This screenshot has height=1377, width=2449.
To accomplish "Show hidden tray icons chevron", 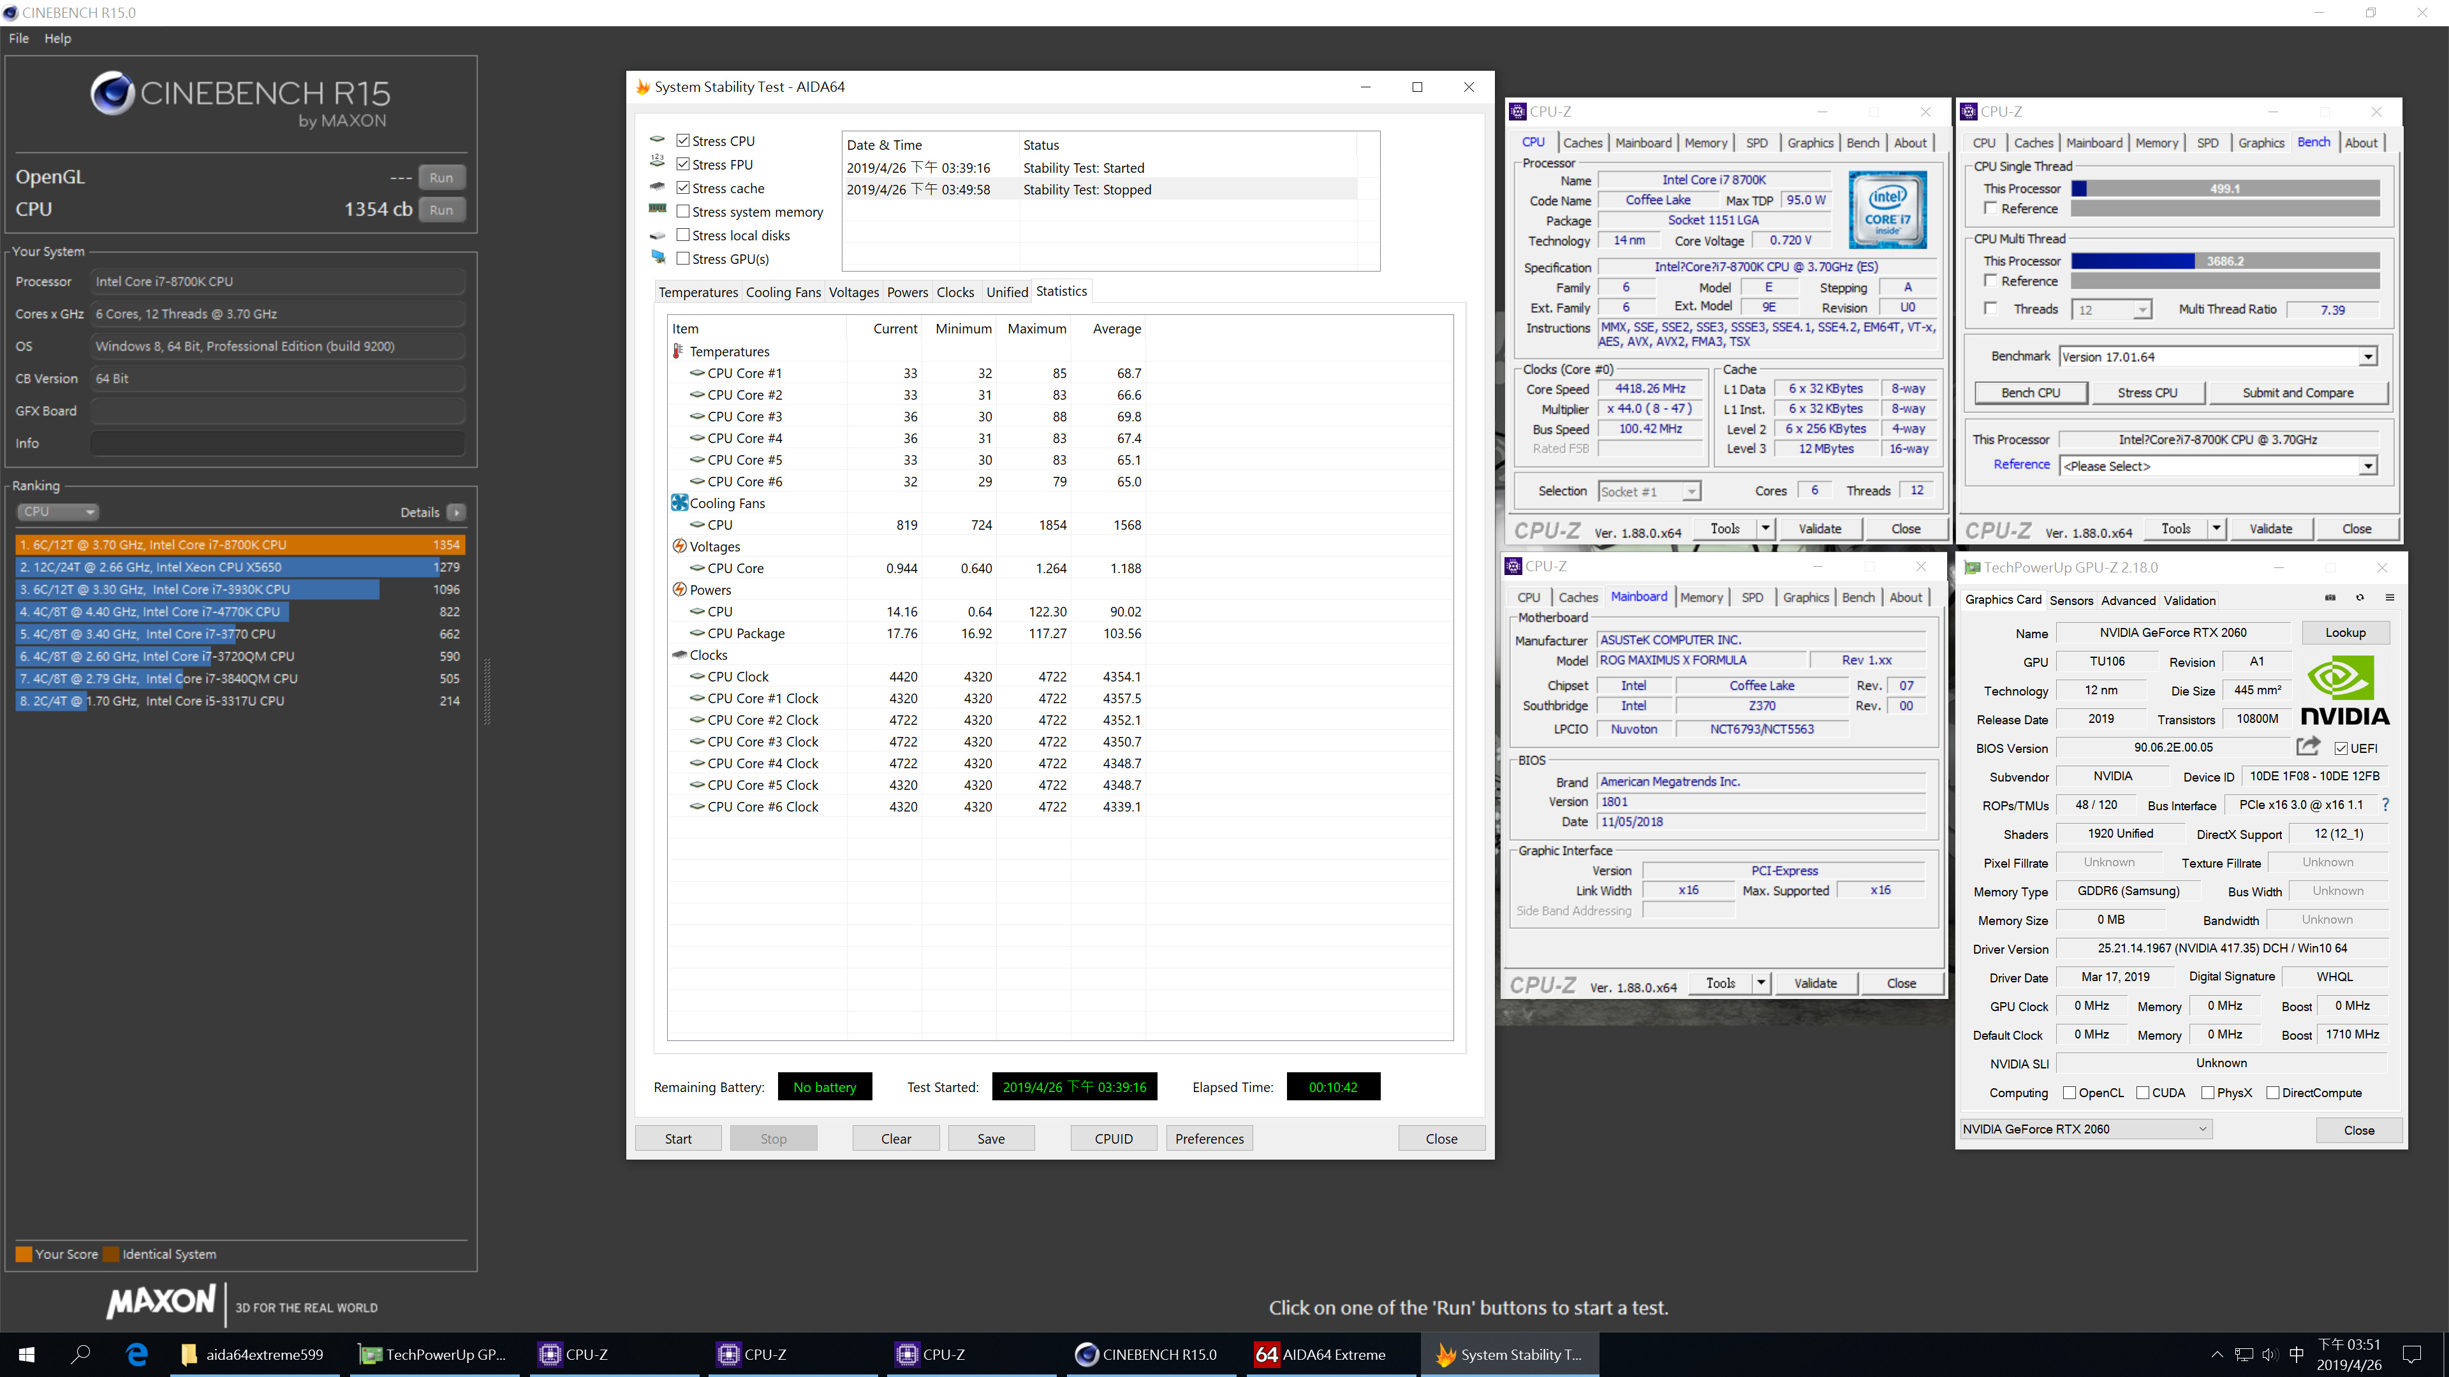I will coord(2217,1354).
